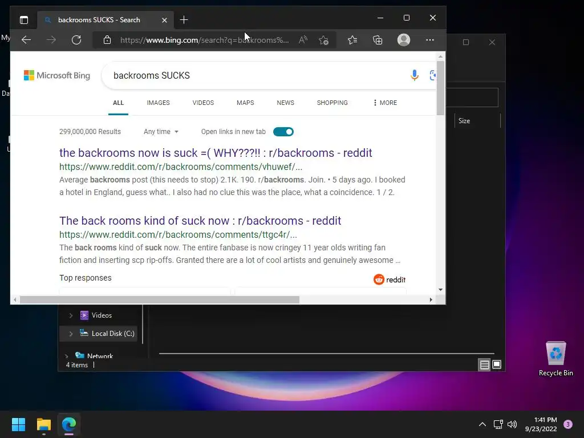Screen dimensions: 584x438
Task: Select the ALL results tab
Action: point(118,103)
